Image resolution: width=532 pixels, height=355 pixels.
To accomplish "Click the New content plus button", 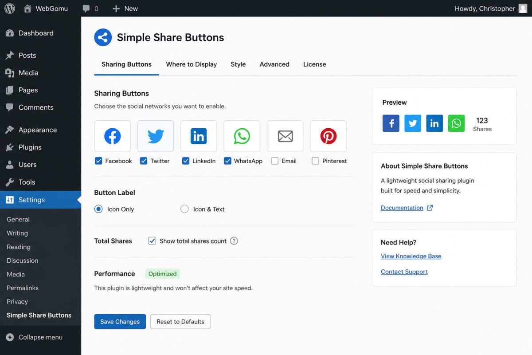I will [x=125, y=8].
